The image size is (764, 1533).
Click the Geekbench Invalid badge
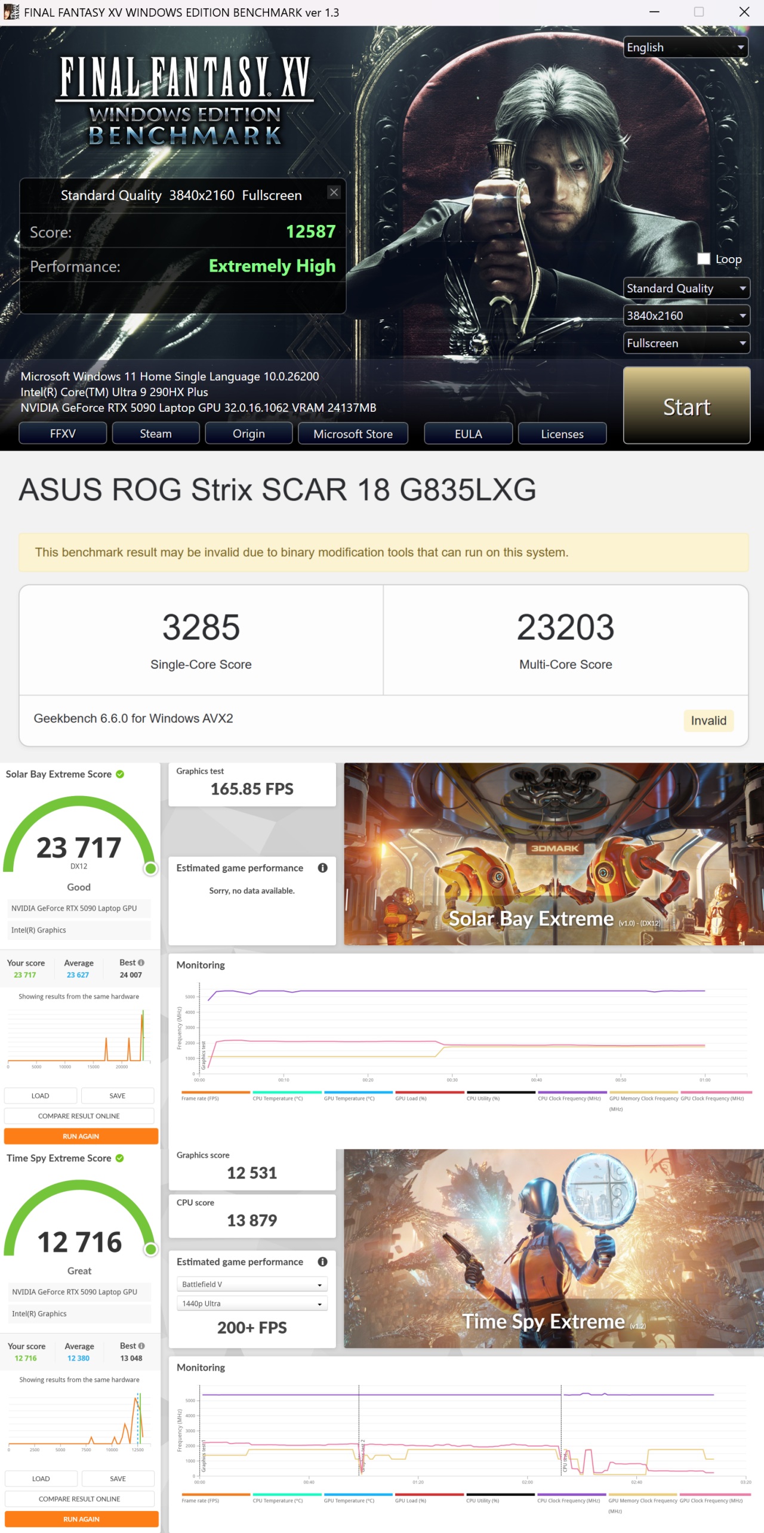point(708,720)
